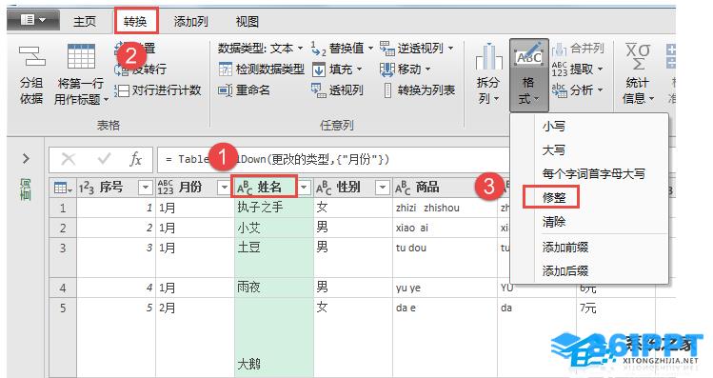Image resolution: width=713 pixels, height=378 pixels.
Task: Click the fx function icon
Action: [x=135, y=159]
